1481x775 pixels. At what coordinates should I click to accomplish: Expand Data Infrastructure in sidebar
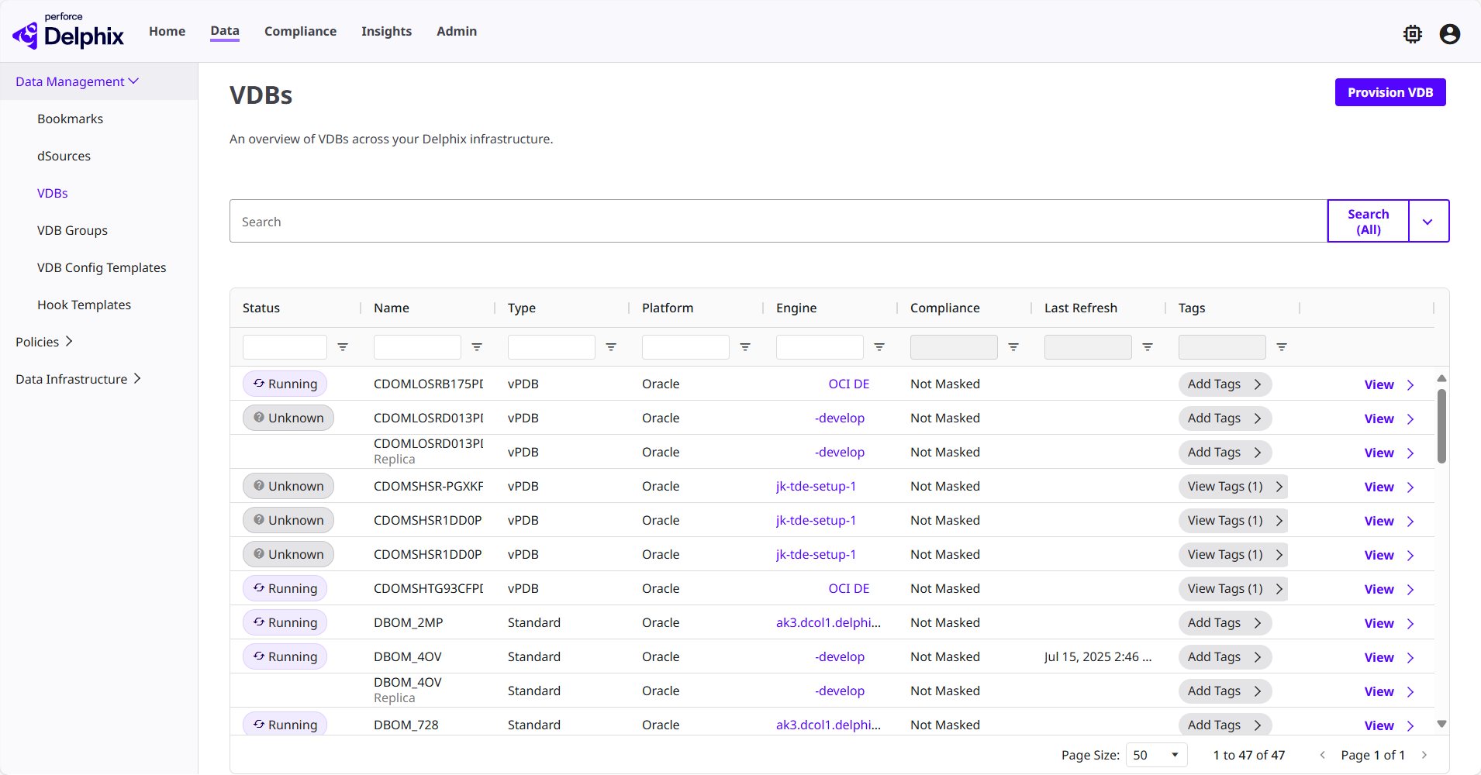78,379
